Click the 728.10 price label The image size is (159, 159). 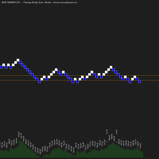coord(78,147)
